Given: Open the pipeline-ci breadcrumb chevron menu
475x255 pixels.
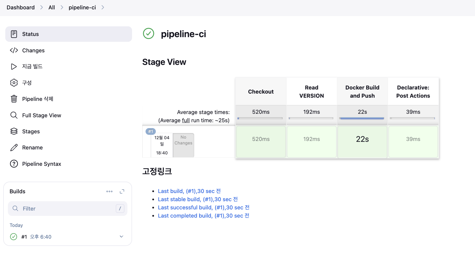Looking at the screenshot, I should point(103,8).
